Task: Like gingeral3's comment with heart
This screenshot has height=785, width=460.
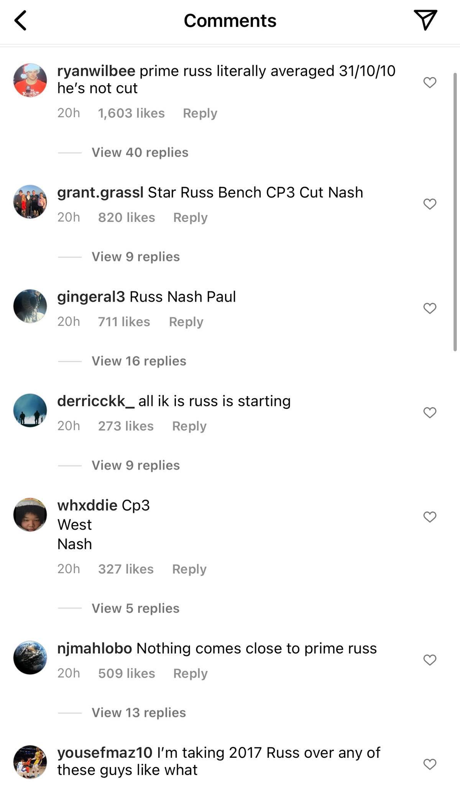Action: coord(430,308)
